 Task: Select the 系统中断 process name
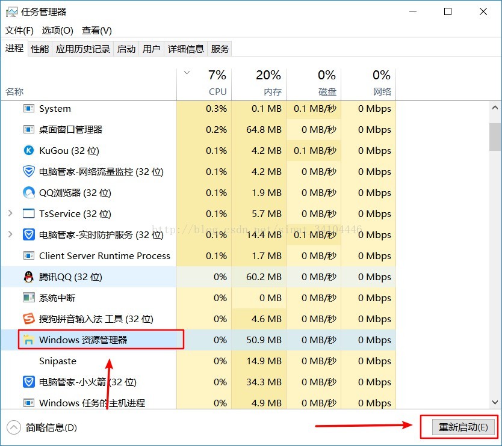[57, 298]
